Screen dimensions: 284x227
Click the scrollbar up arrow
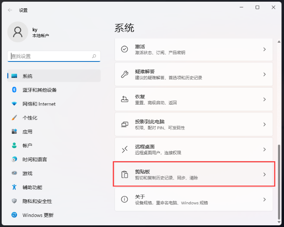point(279,42)
